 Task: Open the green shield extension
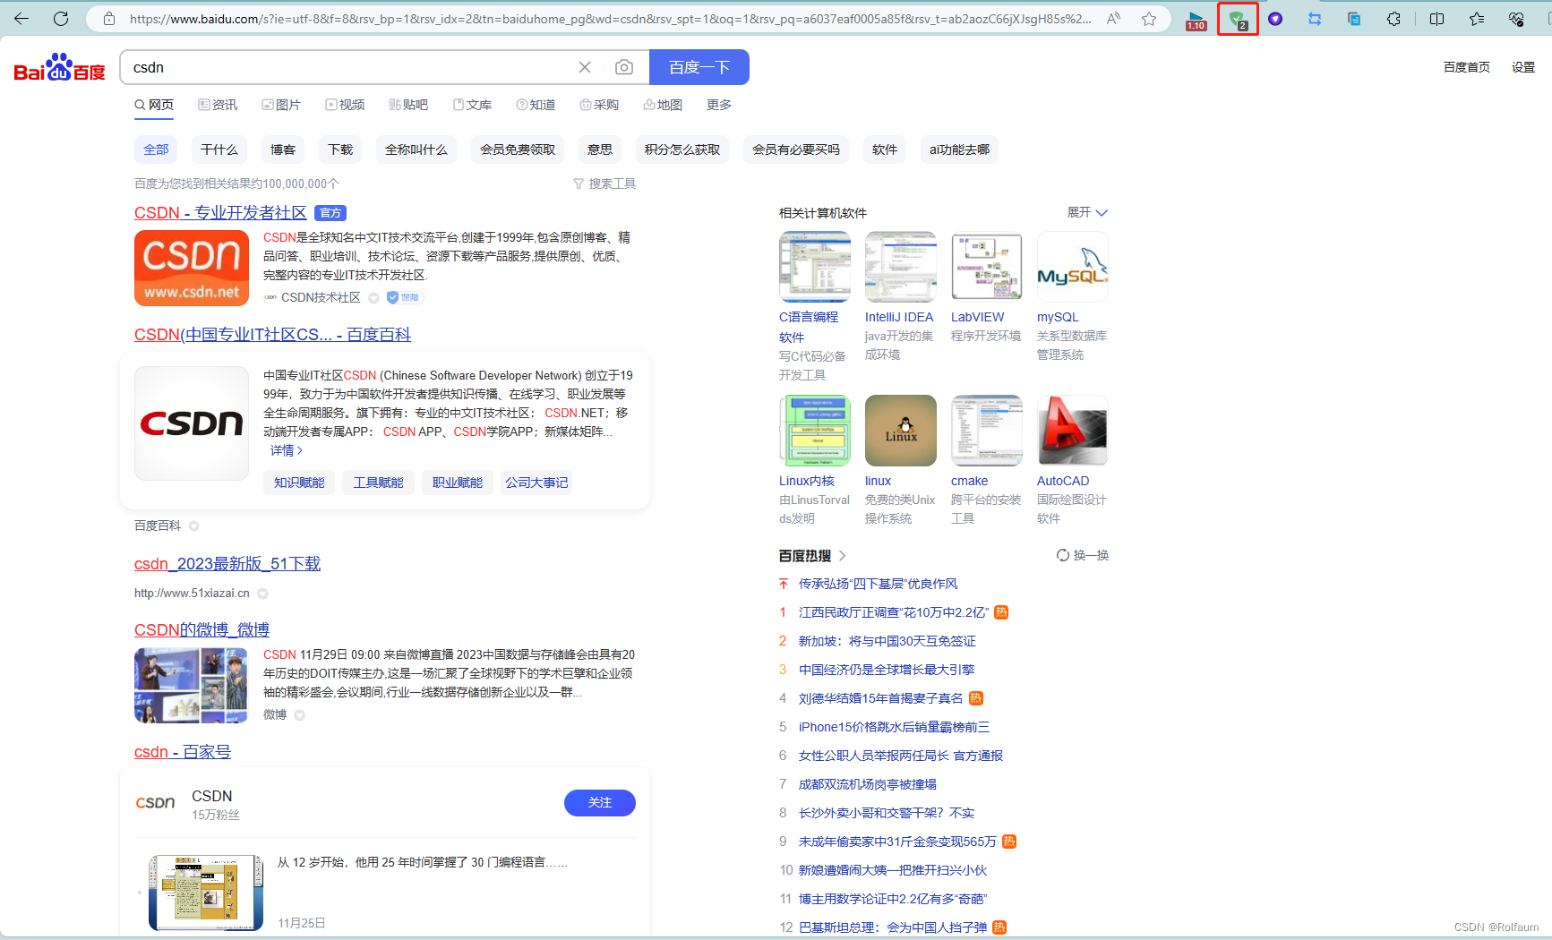point(1238,19)
